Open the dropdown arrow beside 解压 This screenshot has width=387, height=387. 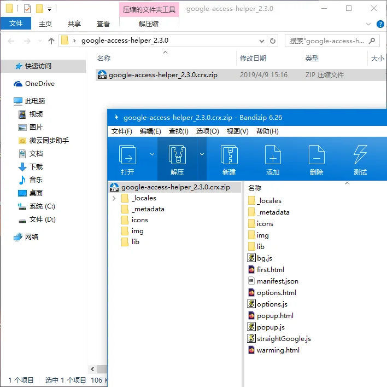[202, 154]
